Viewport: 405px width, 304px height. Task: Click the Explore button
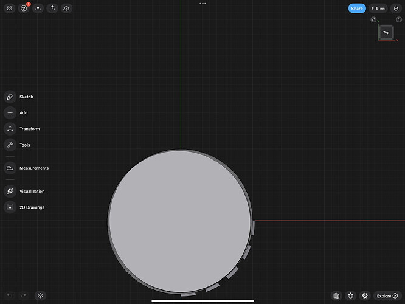[387, 295]
